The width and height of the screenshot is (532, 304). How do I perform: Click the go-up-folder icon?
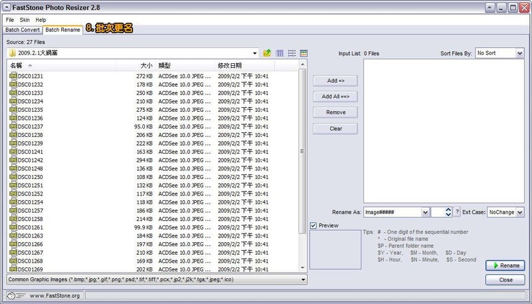coord(267,53)
